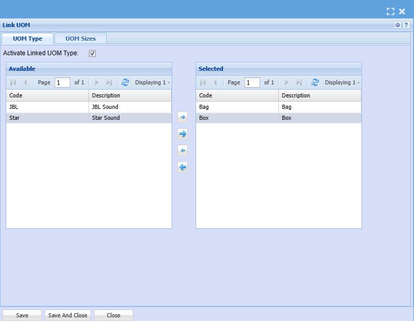Click the Close button at bottom
The image size is (414, 321).
(113, 315)
